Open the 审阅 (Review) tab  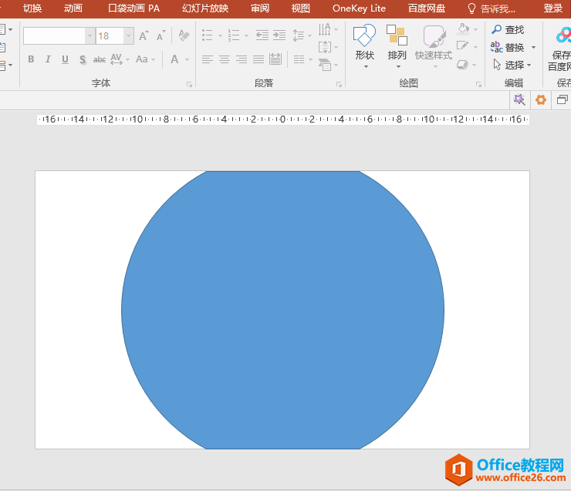click(260, 8)
